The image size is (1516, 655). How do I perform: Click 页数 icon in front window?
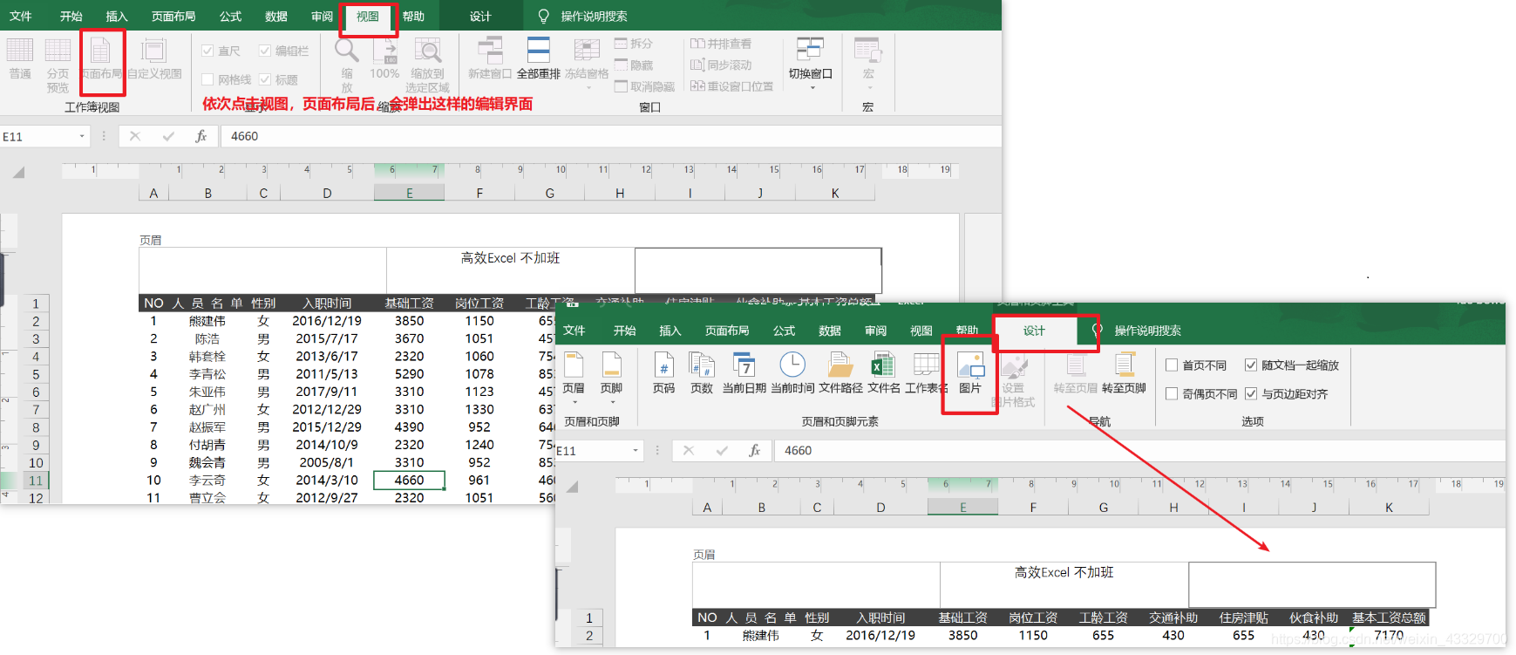702,366
